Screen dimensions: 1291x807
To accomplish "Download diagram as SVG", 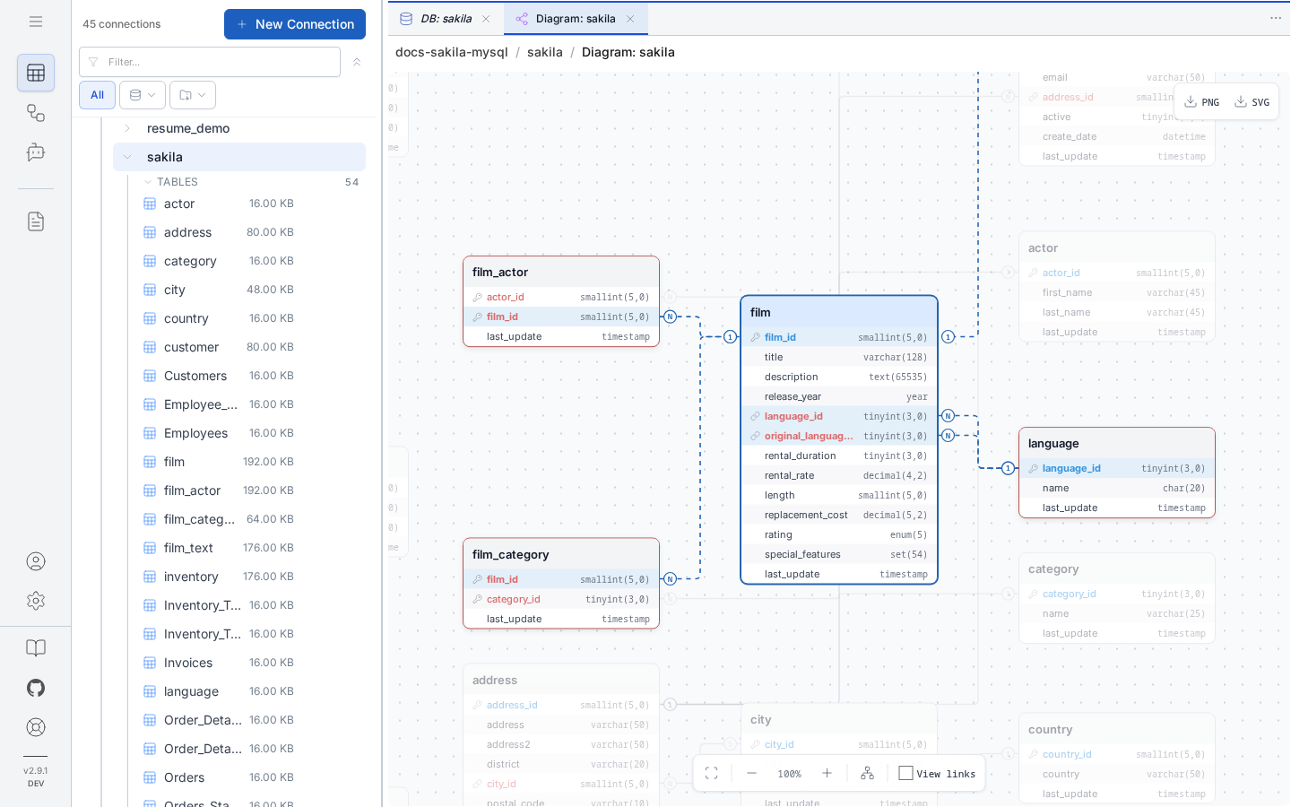I will click(1252, 102).
